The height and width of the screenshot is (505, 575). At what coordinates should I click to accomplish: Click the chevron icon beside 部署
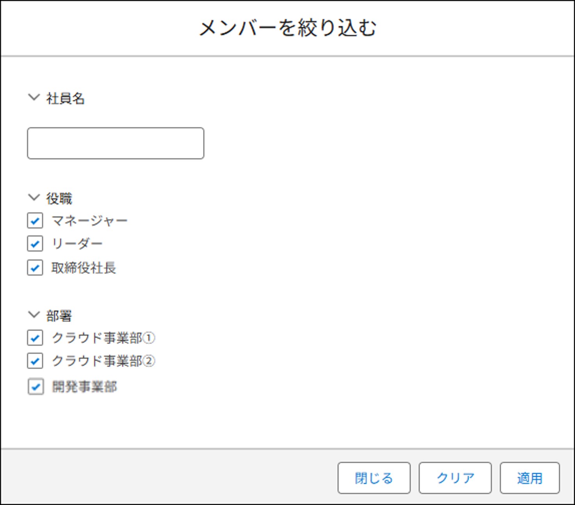(x=33, y=314)
